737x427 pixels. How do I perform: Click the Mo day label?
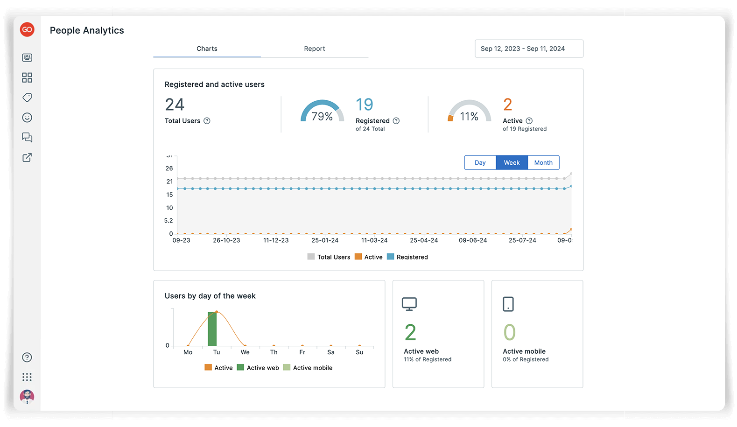(x=188, y=352)
